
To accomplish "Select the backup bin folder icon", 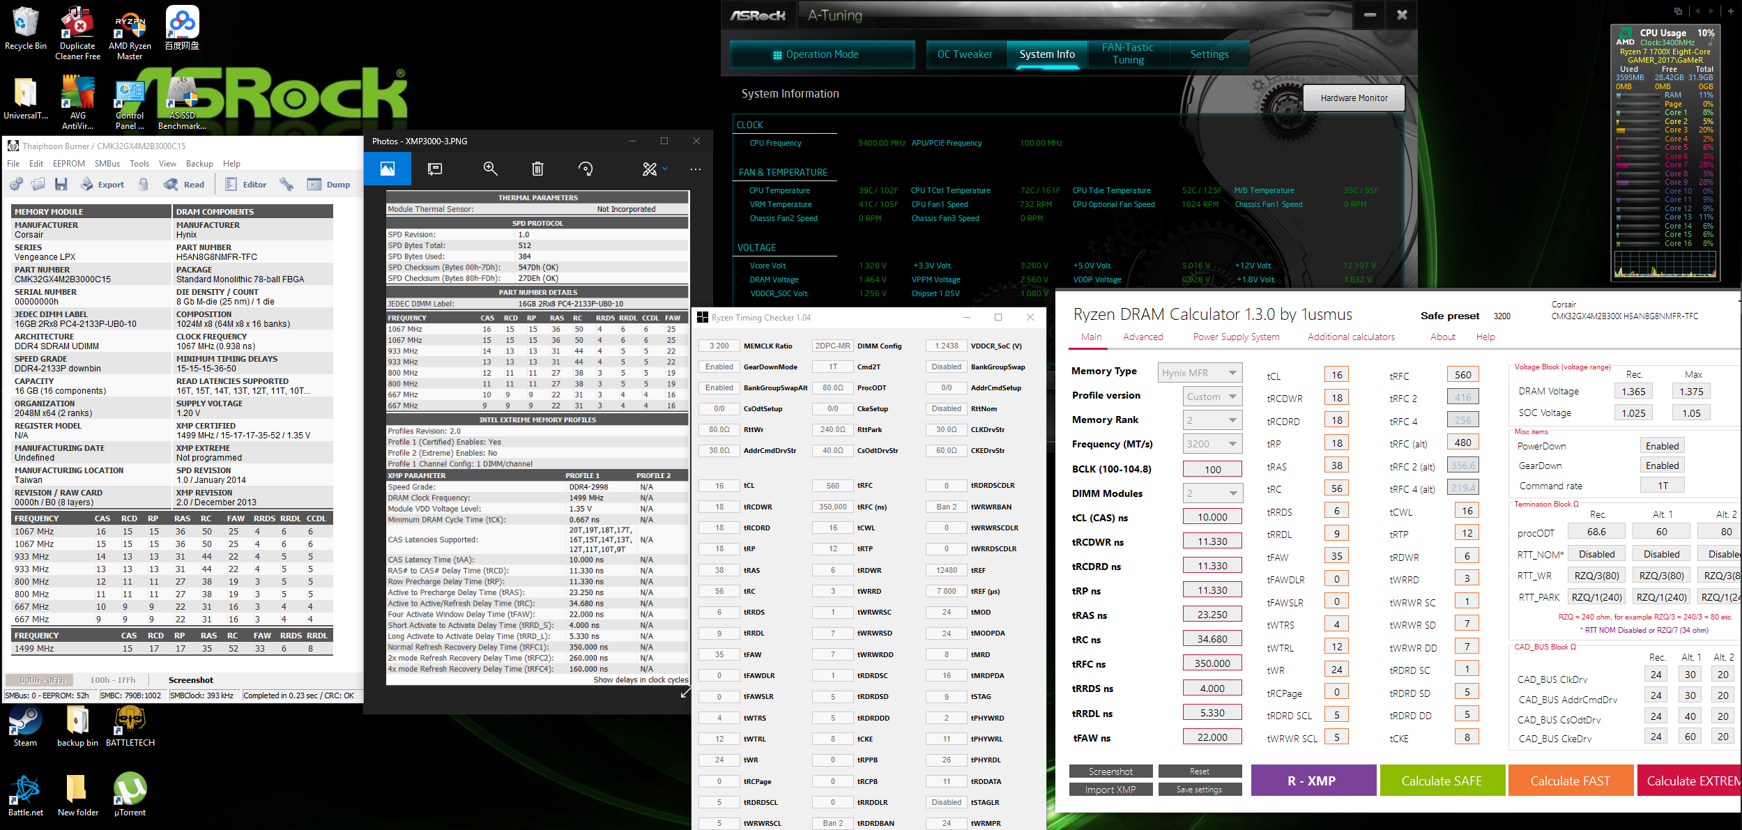I will 77,726.
